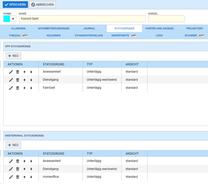Open the Scanner APP tab
Screen dimensions: 208x184
(195, 36)
